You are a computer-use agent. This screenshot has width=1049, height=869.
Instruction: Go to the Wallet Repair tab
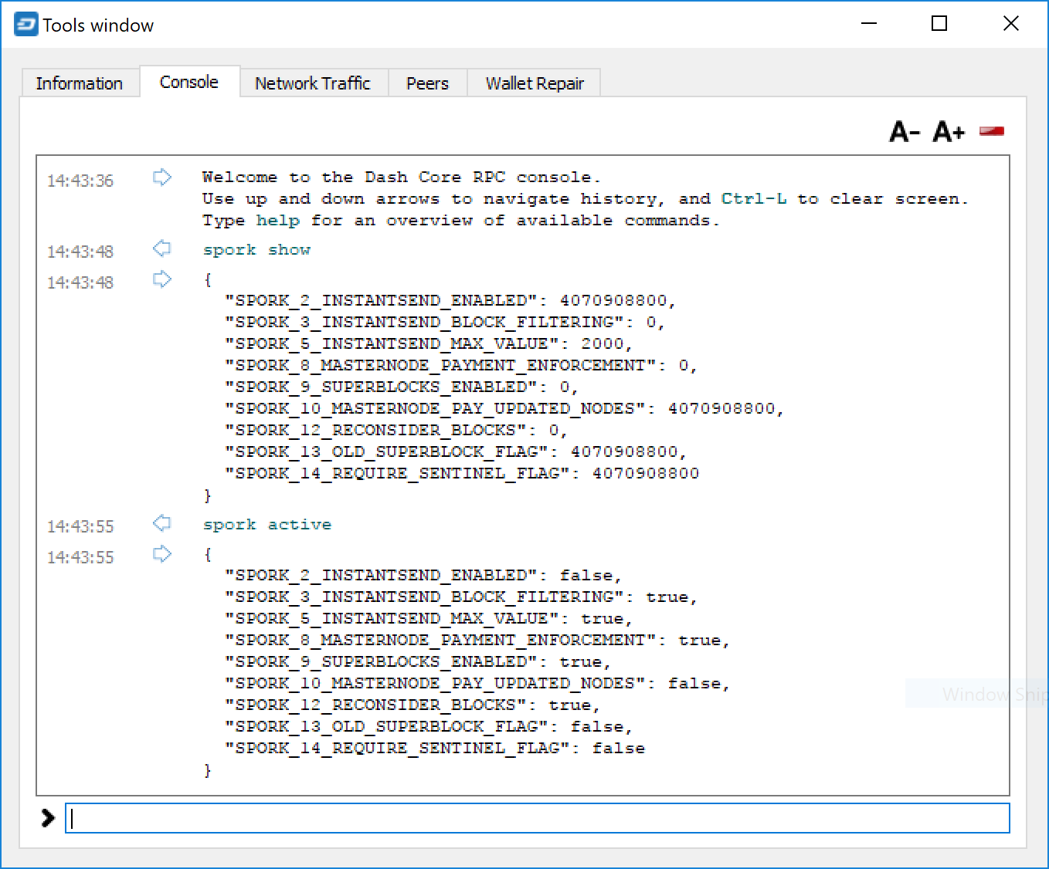click(535, 83)
